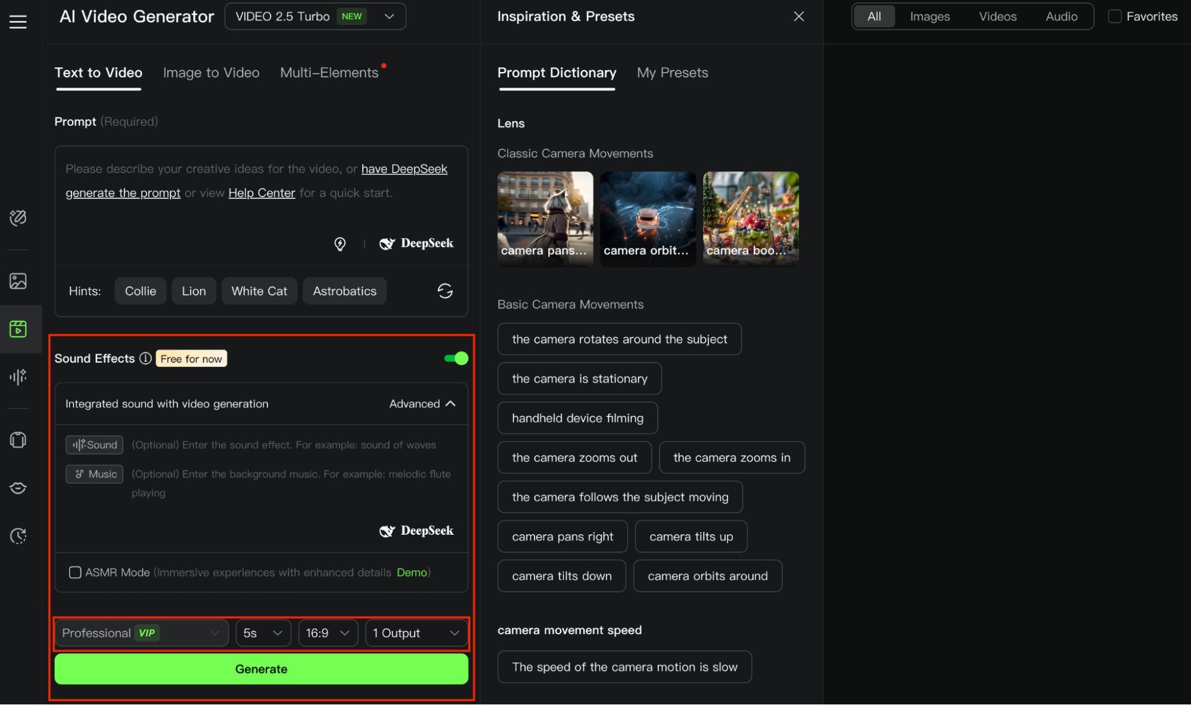Refresh hints with the cycle icon
The width and height of the screenshot is (1191, 705).
tap(445, 291)
